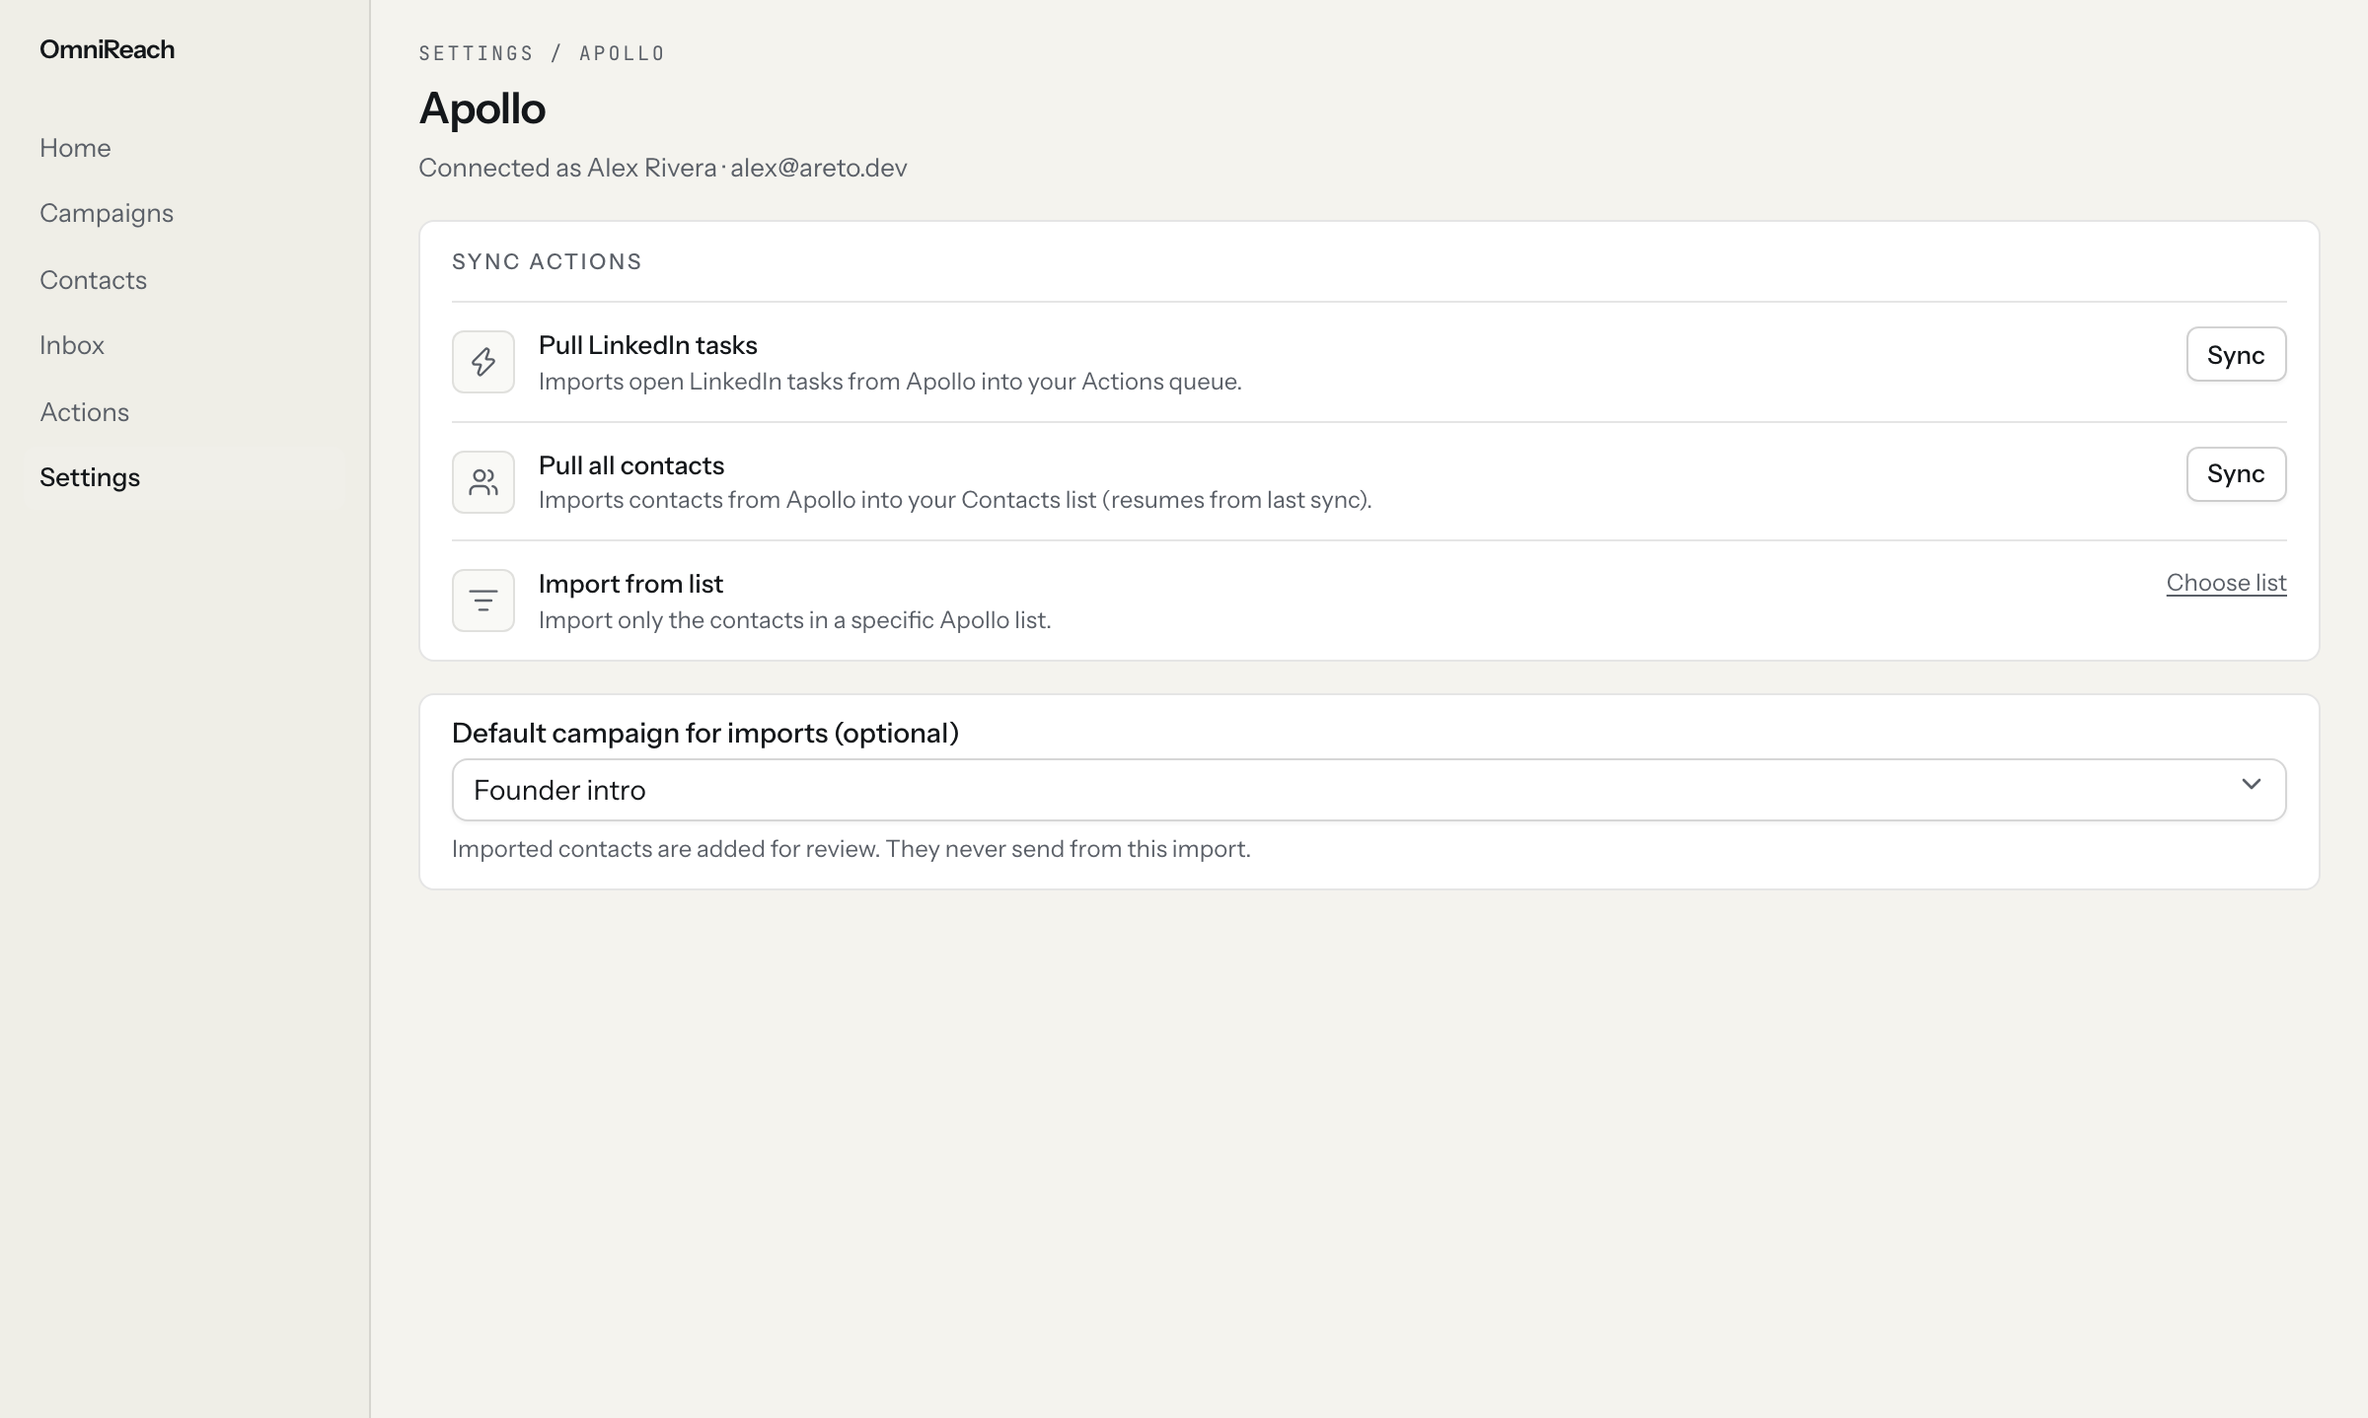The image size is (2368, 1418).
Task: Click the people icon beside Pull all contacts
Action: 482,482
